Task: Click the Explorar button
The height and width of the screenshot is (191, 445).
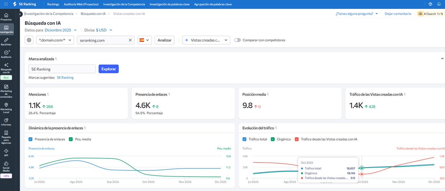Action: point(109,69)
